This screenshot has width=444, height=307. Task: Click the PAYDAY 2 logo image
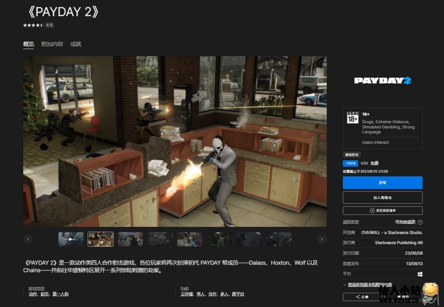coord(382,81)
